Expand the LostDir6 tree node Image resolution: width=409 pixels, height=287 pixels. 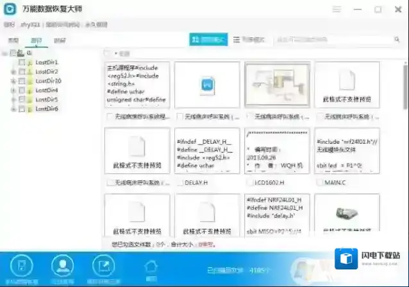[13, 109]
